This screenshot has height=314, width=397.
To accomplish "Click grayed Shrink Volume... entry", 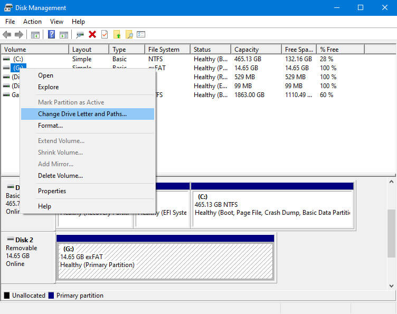I will pyautogui.click(x=88, y=153).
